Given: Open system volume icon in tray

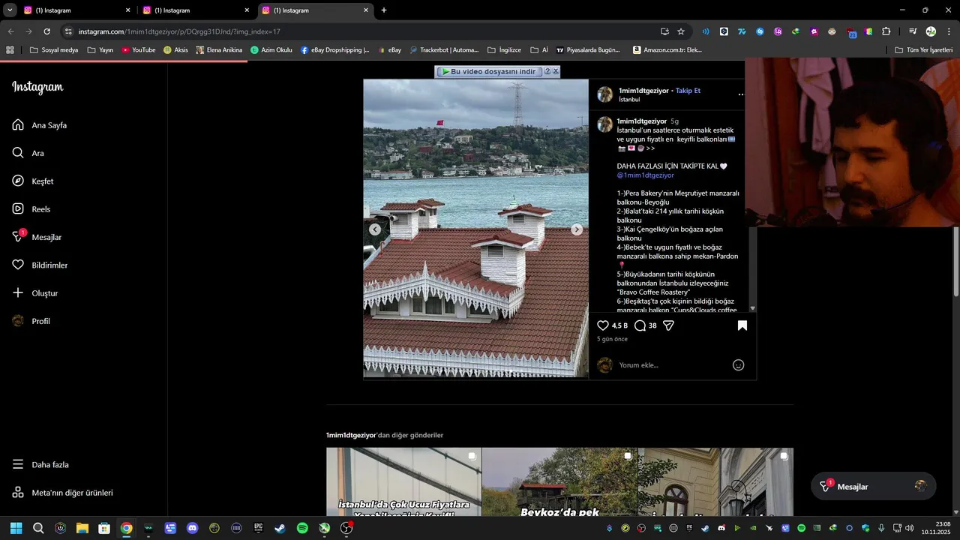Looking at the screenshot, I should pyautogui.click(x=909, y=528).
